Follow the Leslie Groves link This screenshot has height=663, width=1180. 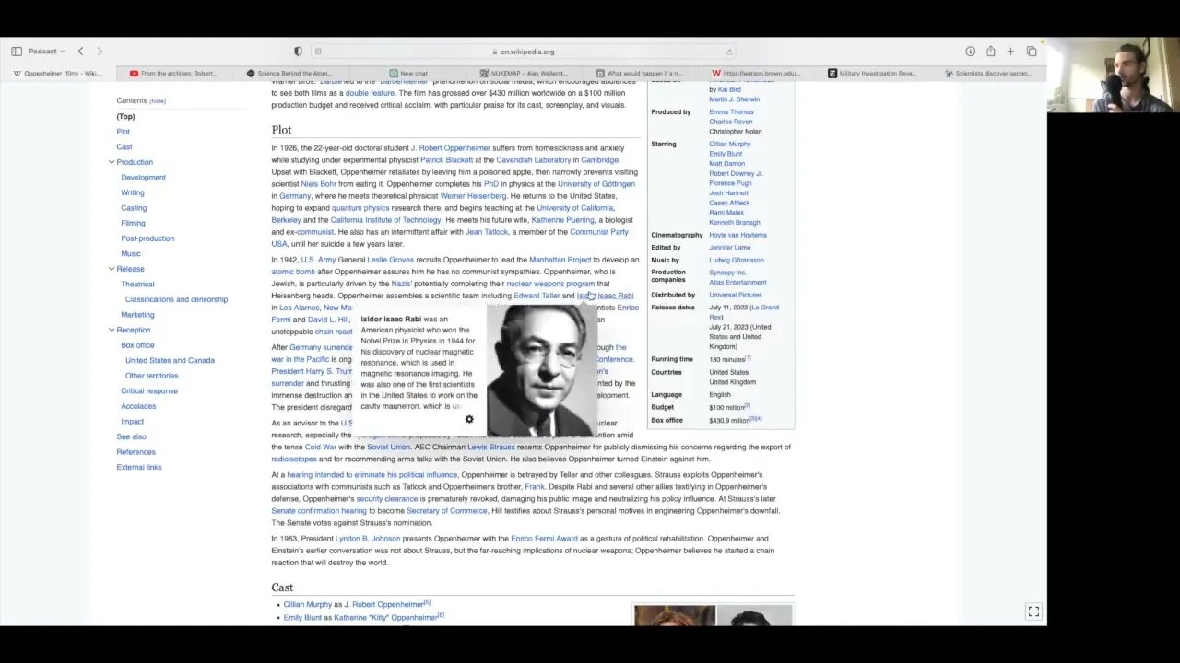pos(391,260)
